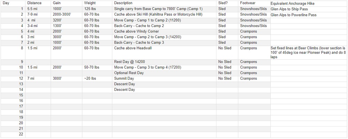Select the '50-70 lbs' weight cell
348x139 pixels.
92,67
